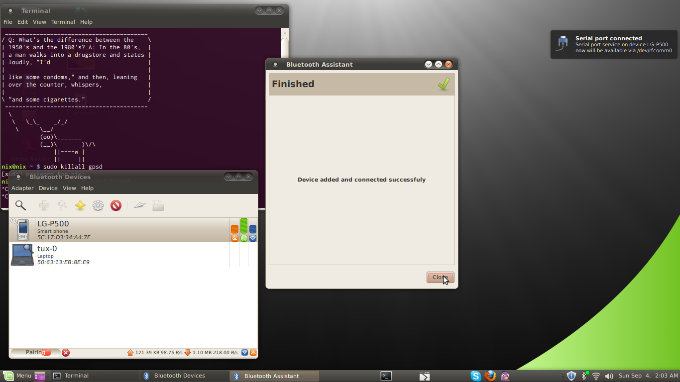Click the address 5C:17:D3:34:A4:7F
Screen dimensions: 680x382
(x=64, y=238)
